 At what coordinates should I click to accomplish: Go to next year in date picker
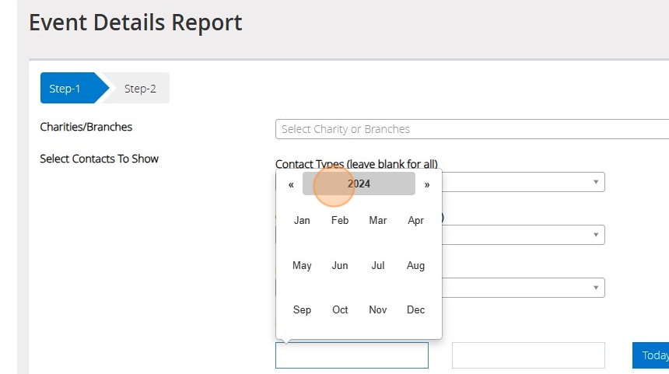click(427, 184)
